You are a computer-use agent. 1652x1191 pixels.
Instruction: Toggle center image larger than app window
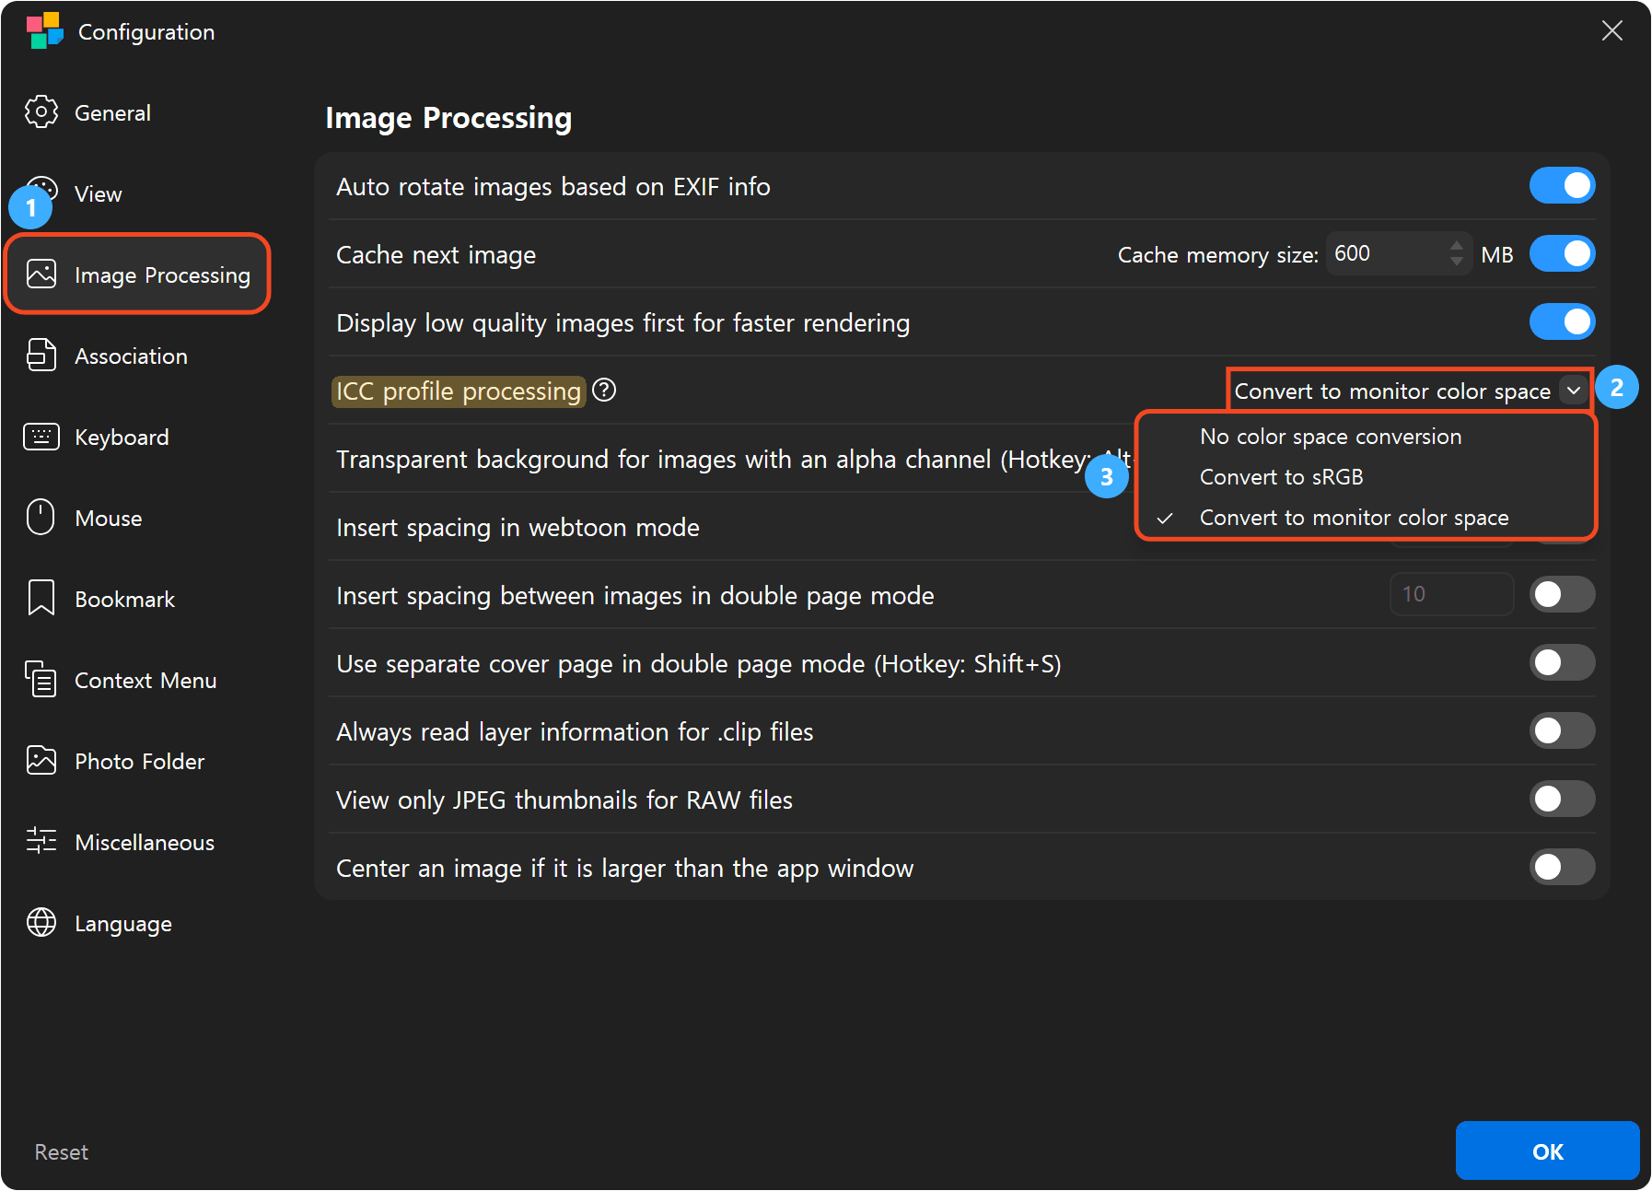(x=1562, y=868)
